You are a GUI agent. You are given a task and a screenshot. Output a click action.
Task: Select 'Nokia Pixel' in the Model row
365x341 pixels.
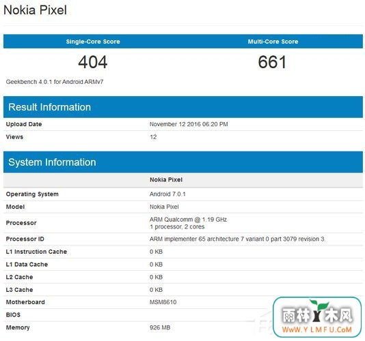164,207
